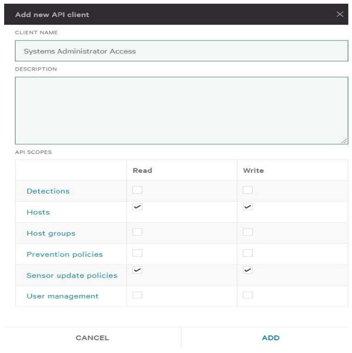Click the Client Name input field
The height and width of the screenshot is (353, 352).
pyautogui.click(x=181, y=51)
